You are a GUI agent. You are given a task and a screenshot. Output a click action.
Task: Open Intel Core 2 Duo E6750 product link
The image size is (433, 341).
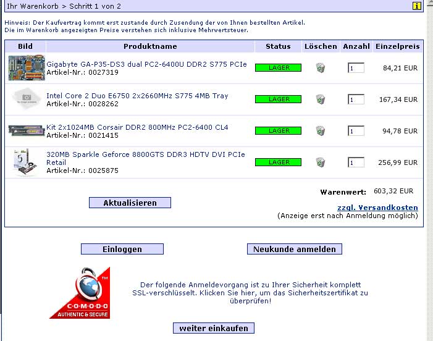coord(137,96)
